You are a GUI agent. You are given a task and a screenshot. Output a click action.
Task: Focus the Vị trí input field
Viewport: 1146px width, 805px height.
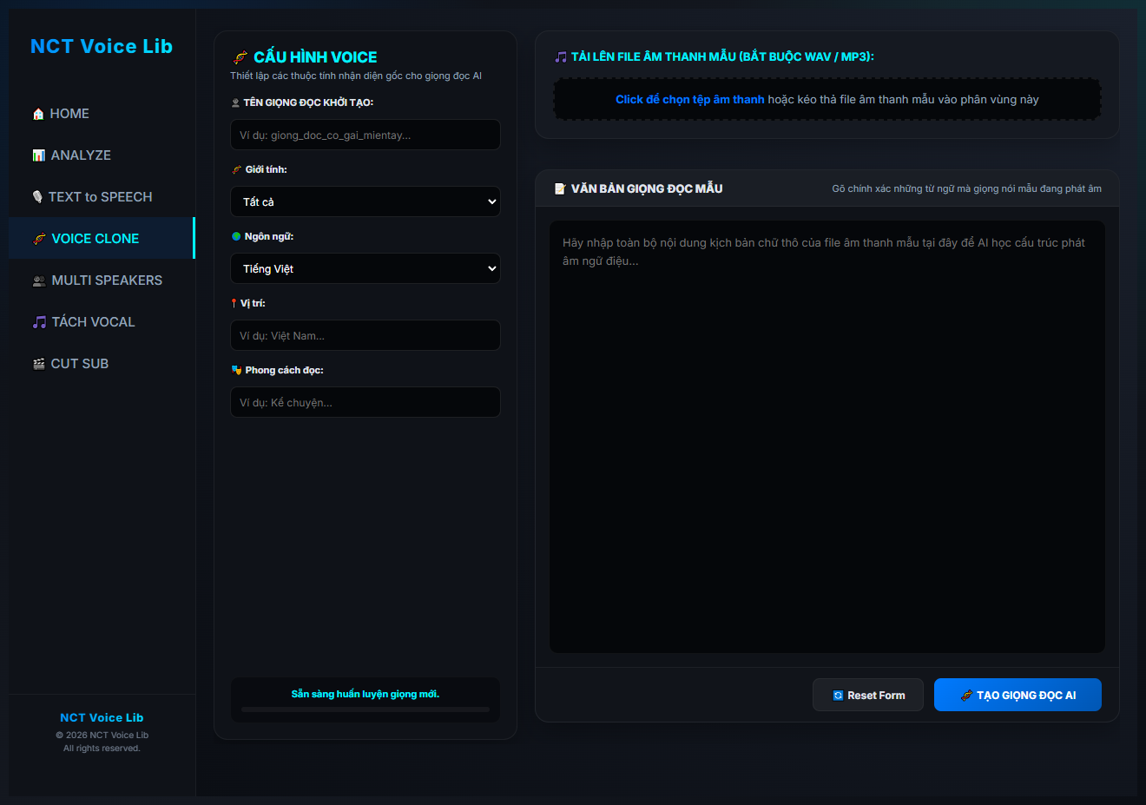tap(366, 335)
